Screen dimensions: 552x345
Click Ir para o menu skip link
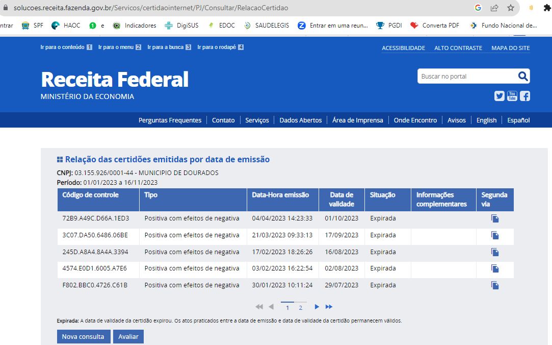pos(120,47)
